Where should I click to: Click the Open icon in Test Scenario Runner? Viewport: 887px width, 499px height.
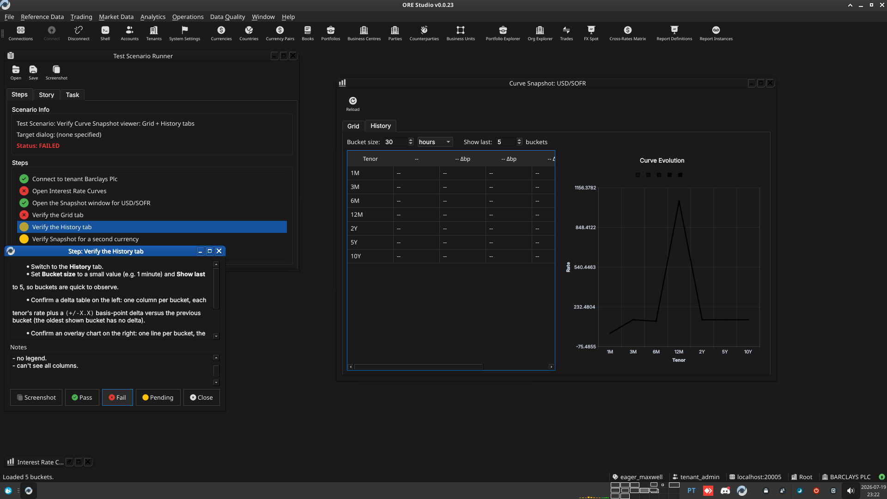pos(16,73)
